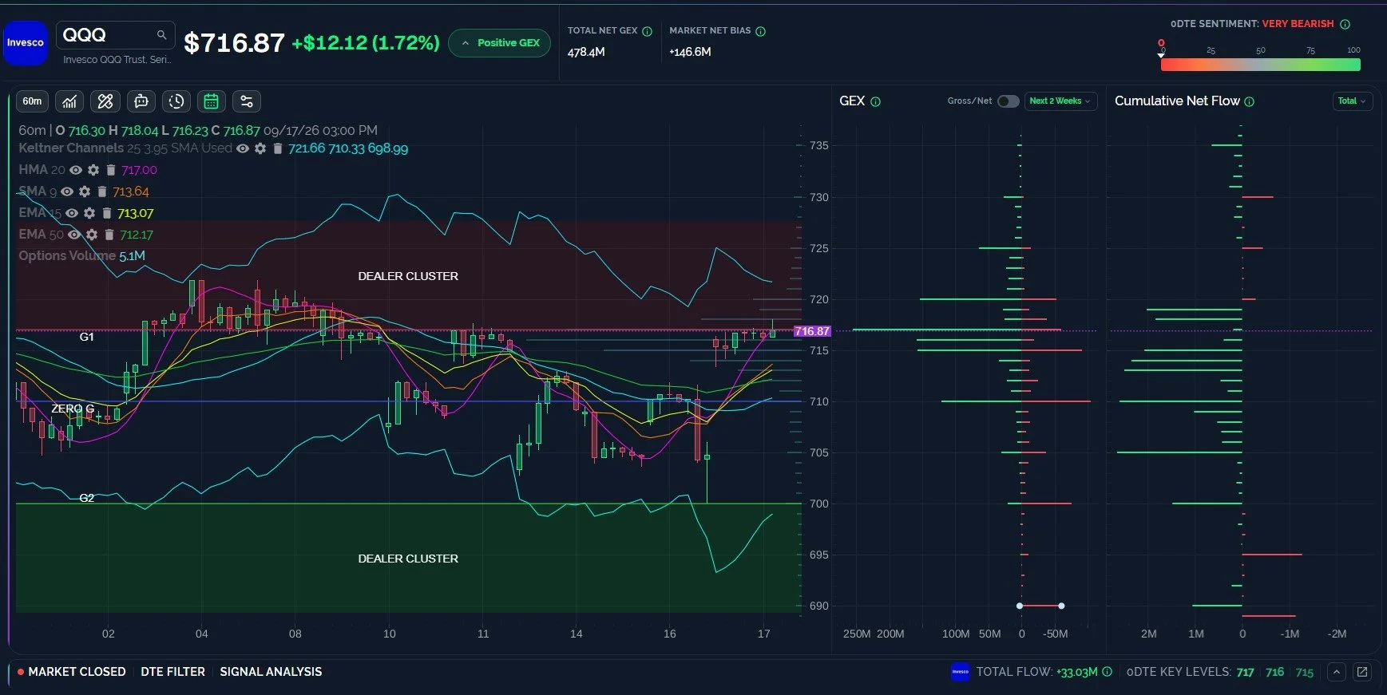
Task: Hide the Keltner Channels indicator
Action: tap(243, 148)
